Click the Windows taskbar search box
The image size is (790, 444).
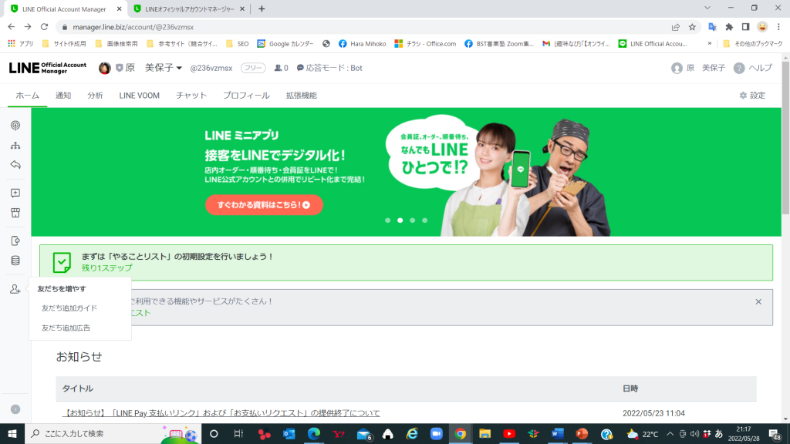pos(113,434)
